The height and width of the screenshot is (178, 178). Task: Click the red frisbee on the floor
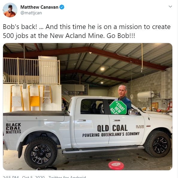point(116,165)
